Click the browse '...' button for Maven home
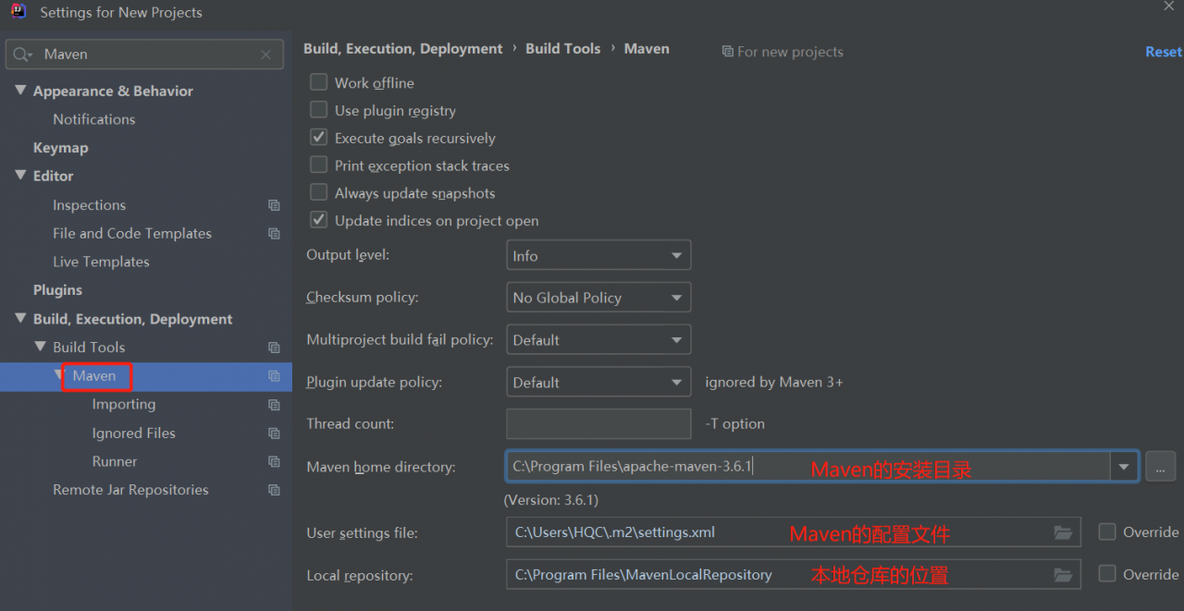This screenshot has width=1184, height=611. point(1160,467)
